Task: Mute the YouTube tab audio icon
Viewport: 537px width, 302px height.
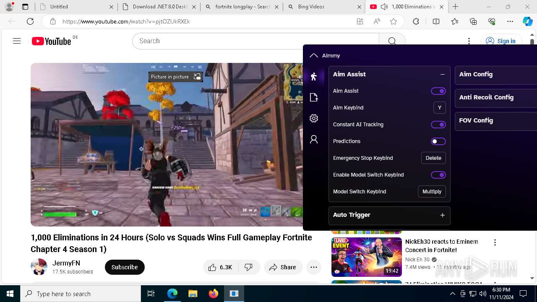Action: click(384, 7)
